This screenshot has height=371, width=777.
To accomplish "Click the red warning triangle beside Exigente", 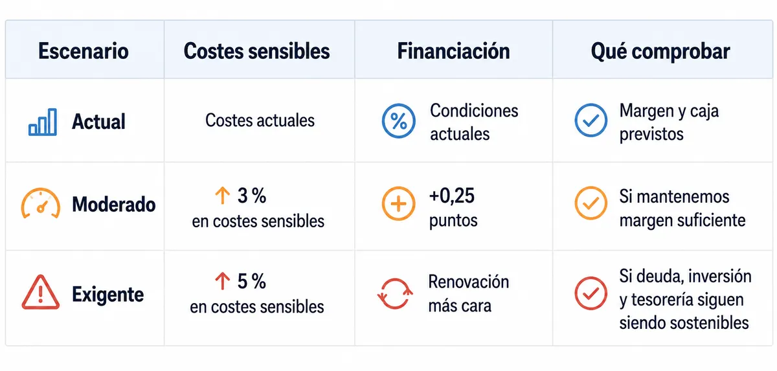I will pyautogui.click(x=41, y=294).
